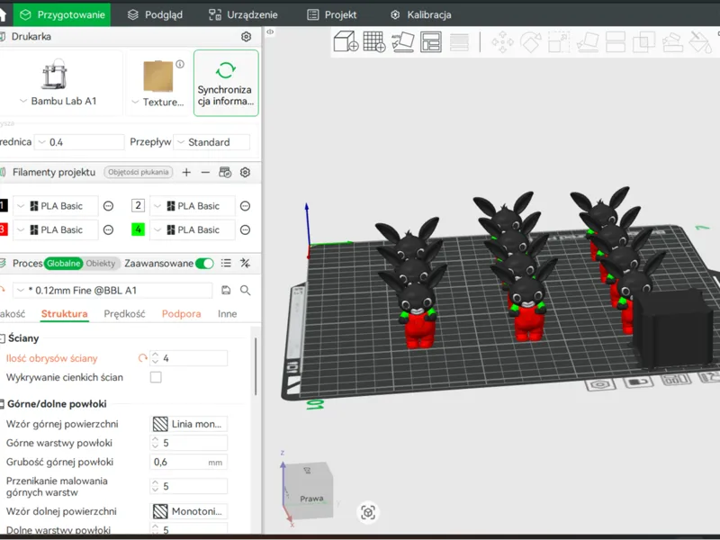Click the Górne warstwy powłoki value field

pyautogui.click(x=189, y=443)
